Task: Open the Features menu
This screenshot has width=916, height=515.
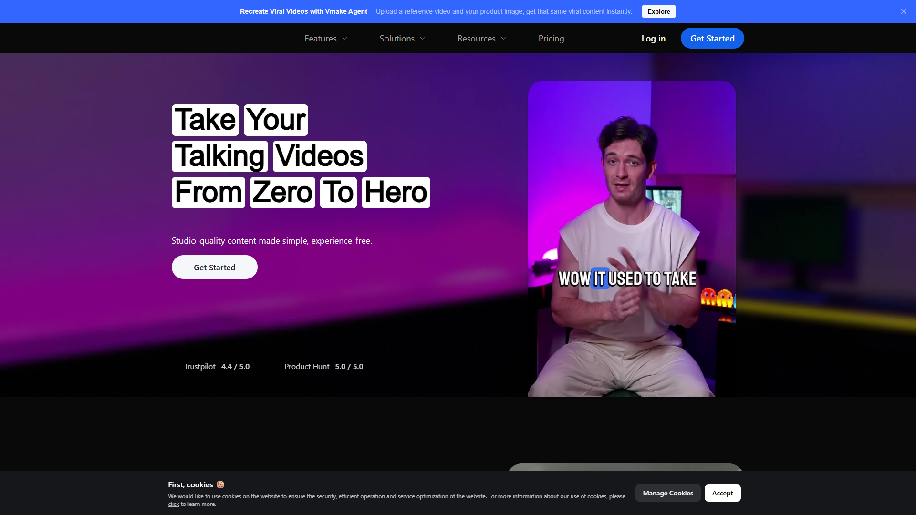Action: tap(321, 38)
